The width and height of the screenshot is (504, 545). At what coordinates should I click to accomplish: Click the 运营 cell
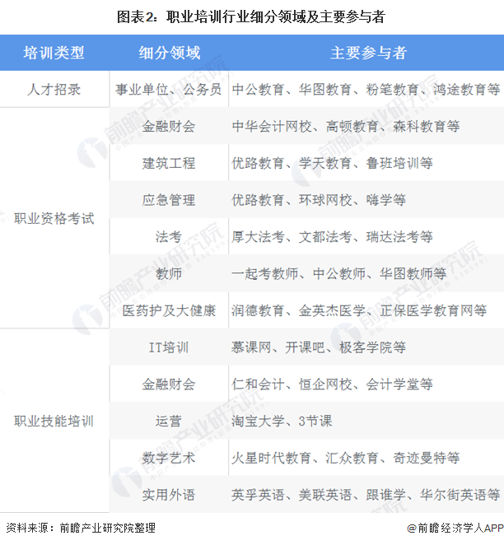169,421
